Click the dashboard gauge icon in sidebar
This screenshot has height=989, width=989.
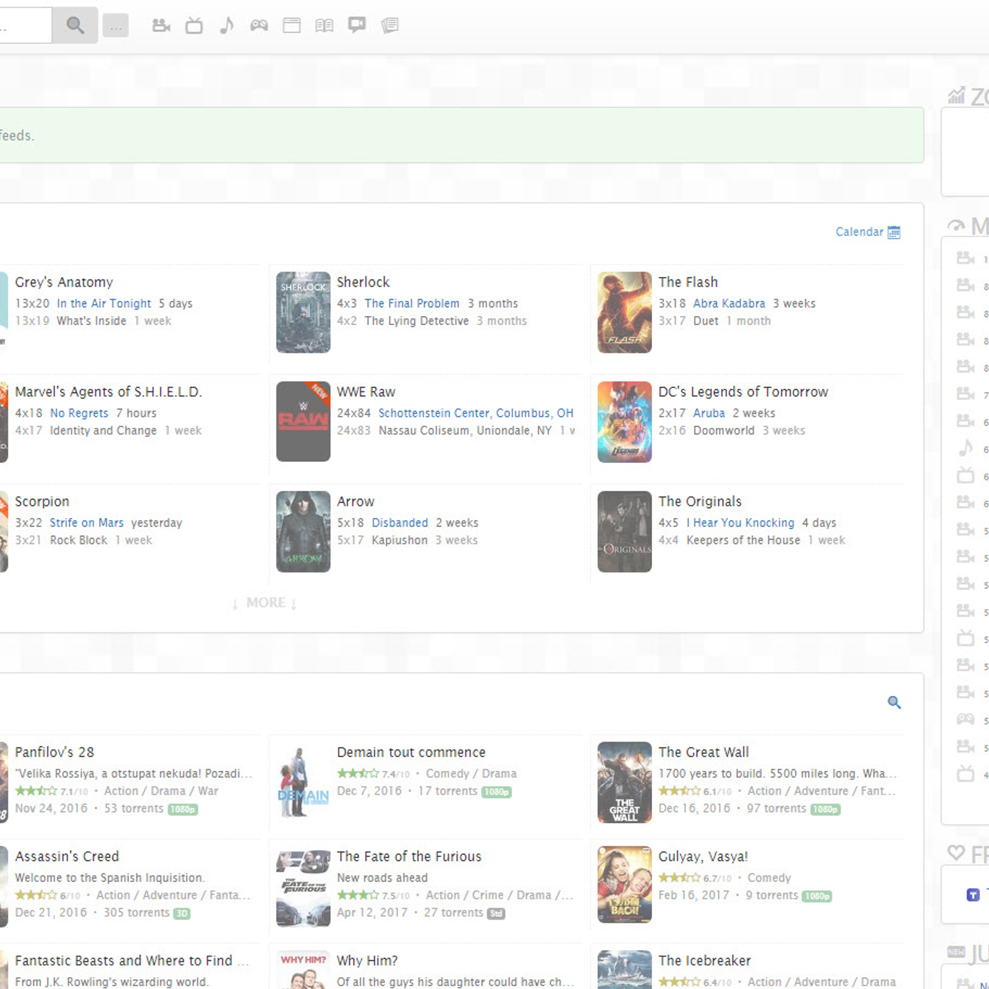click(956, 226)
